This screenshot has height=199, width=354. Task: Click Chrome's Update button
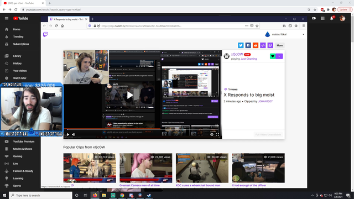(345, 10)
